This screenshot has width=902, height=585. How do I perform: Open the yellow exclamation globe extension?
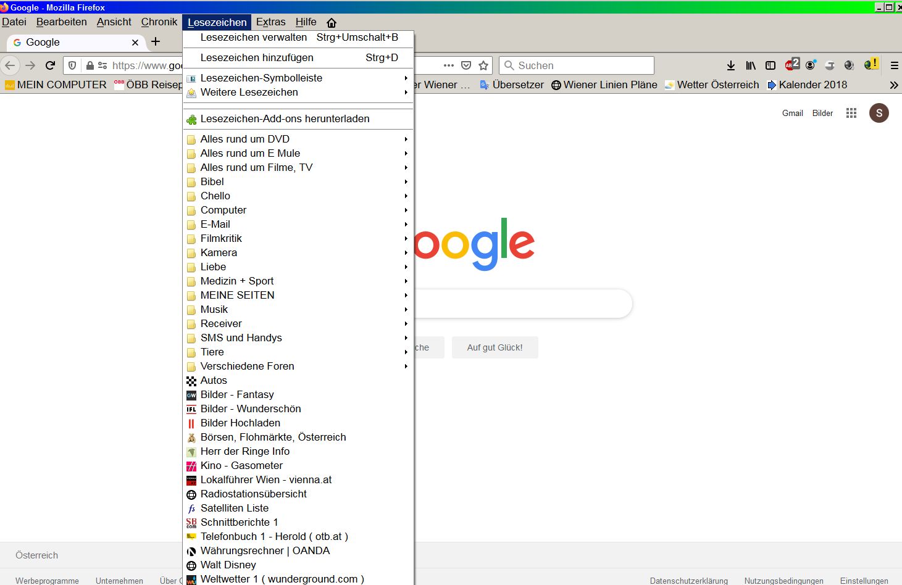tap(871, 64)
